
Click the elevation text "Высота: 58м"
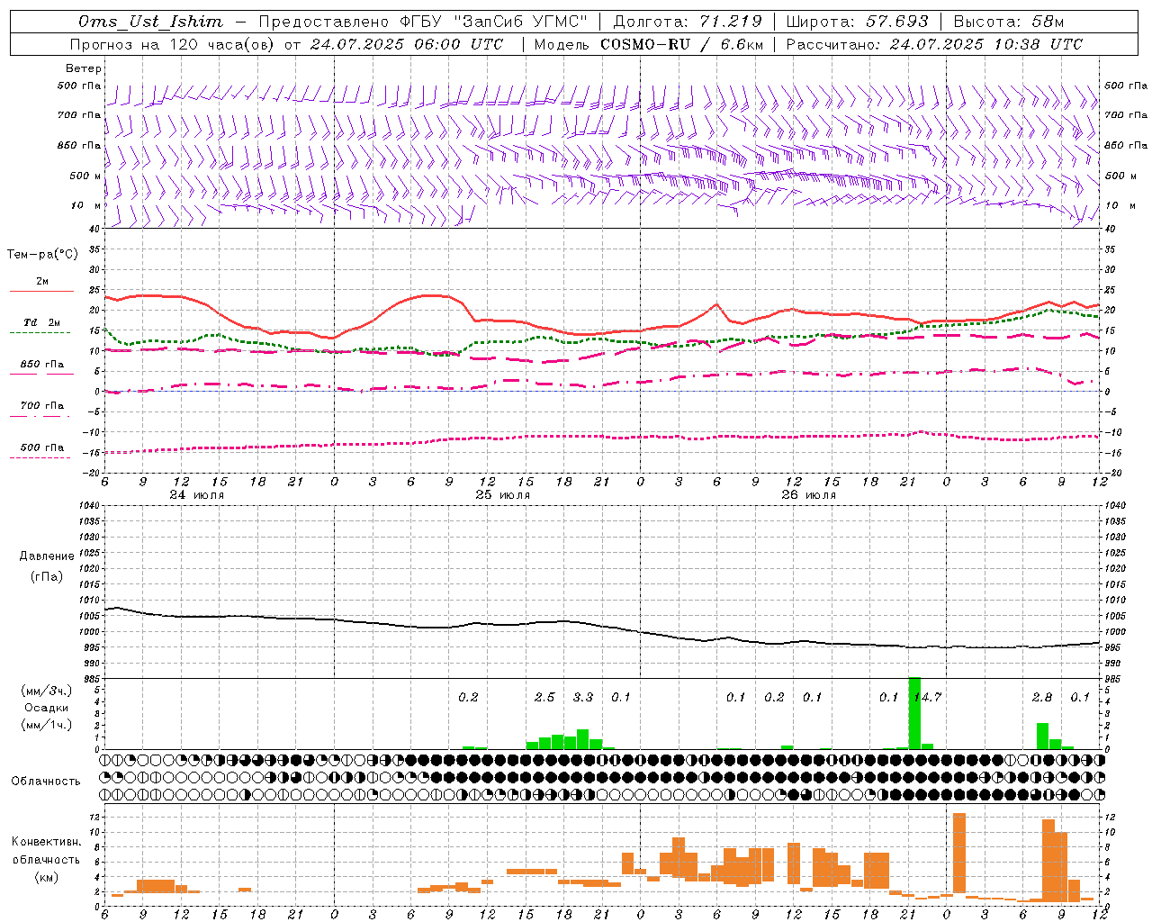point(1008,22)
